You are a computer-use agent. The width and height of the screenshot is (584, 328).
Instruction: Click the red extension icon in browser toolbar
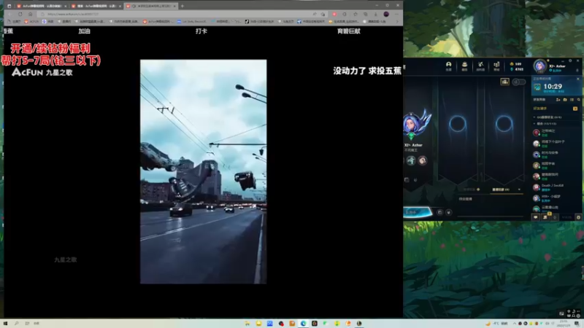point(334,14)
